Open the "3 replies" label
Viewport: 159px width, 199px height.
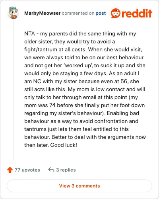pos(66,170)
